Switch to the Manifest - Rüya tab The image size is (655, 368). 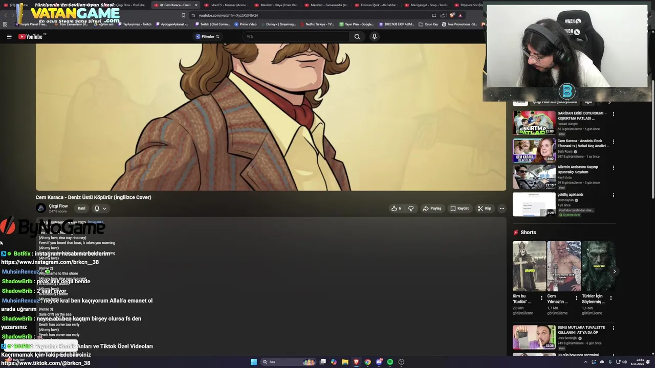(276, 5)
